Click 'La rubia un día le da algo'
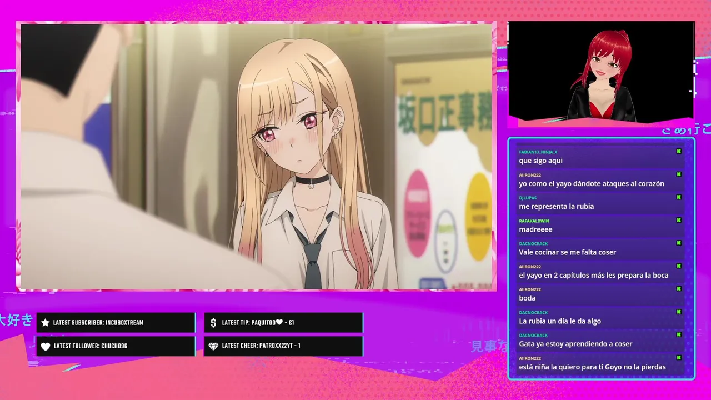The image size is (711, 400). [560, 321]
